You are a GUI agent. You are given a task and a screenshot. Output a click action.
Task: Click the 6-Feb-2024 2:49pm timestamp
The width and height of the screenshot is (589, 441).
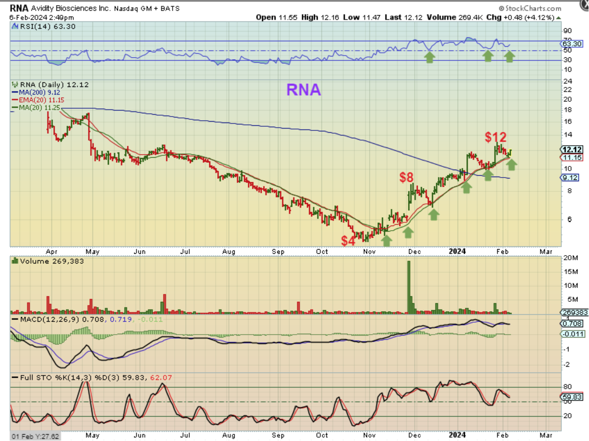coord(41,18)
